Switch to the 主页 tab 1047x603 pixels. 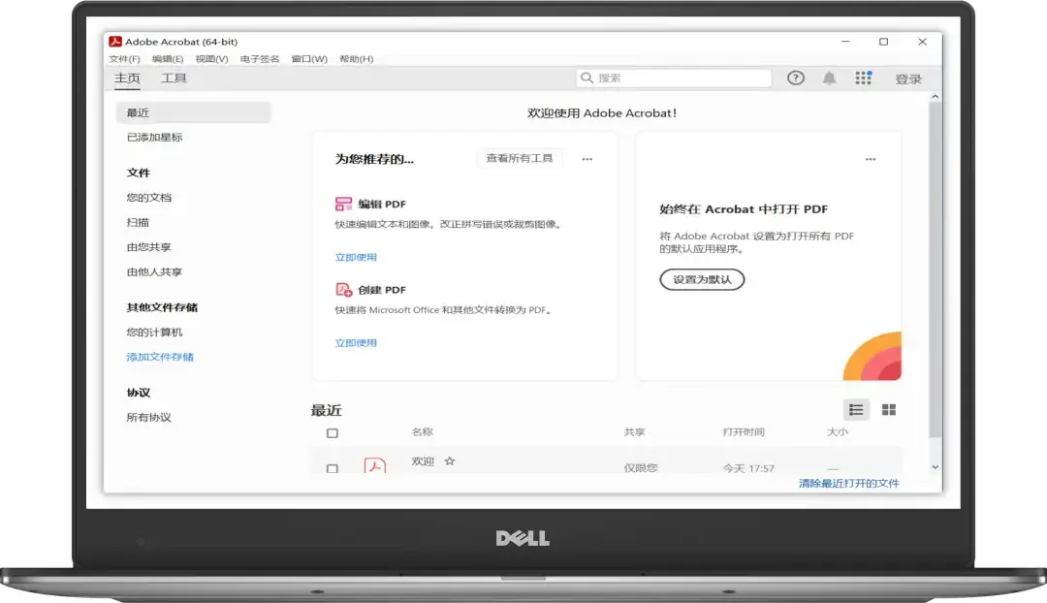[127, 79]
